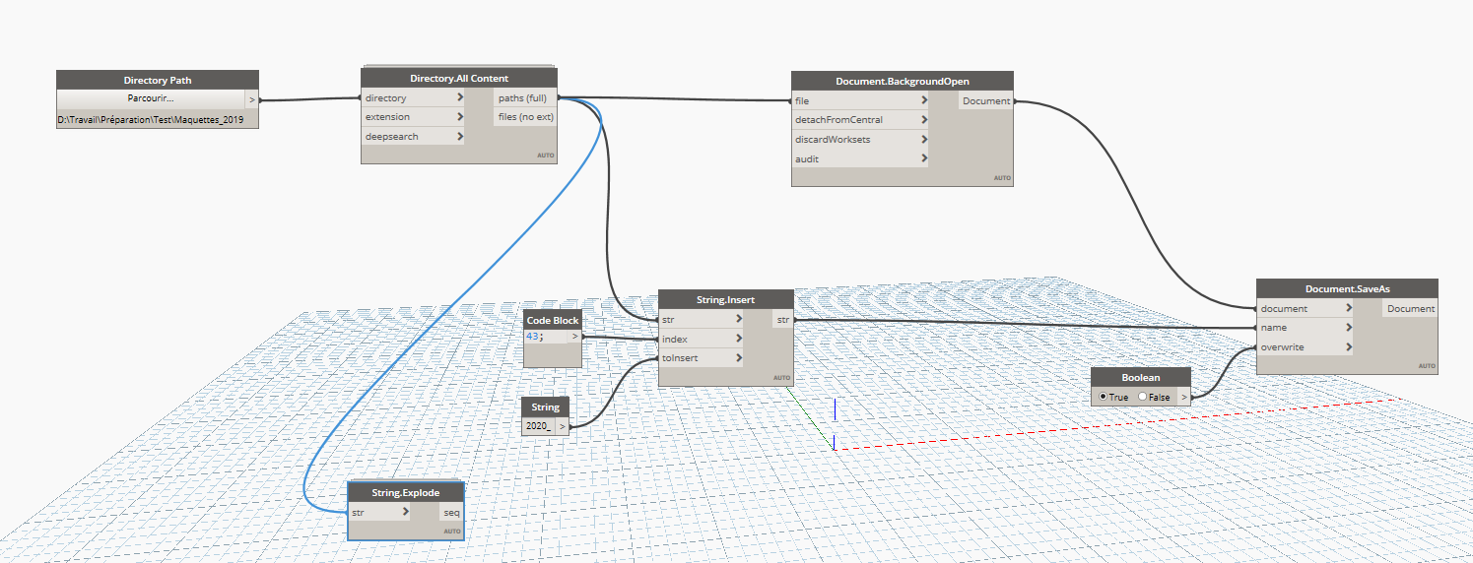Click the Directory Path output port arrow
This screenshot has height=563, width=1473.
point(251,99)
